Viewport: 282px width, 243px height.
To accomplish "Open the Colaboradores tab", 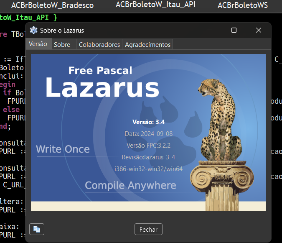I will 99,45.
